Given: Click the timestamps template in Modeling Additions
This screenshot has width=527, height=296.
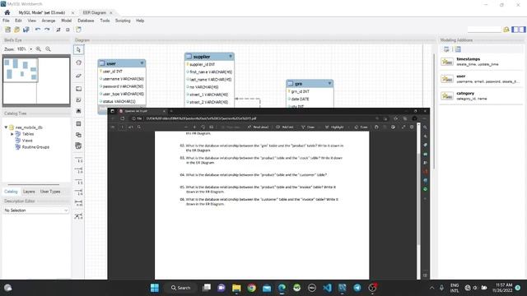Looking at the screenshot, I should (x=481, y=62).
